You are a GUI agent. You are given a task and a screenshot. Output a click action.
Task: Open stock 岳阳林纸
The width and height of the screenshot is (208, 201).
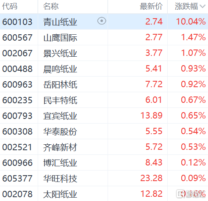tap(60, 85)
